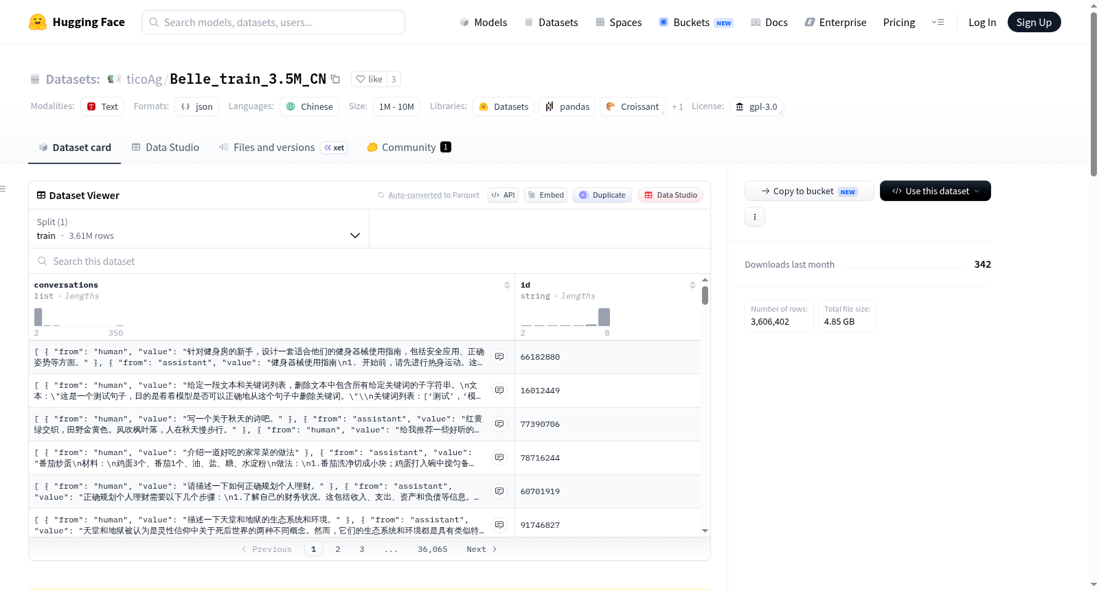Open Enterprise in top navigation
Image resolution: width=1099 pixels, height=591 pixels.
pyautogui.click(x=835, y=22)
